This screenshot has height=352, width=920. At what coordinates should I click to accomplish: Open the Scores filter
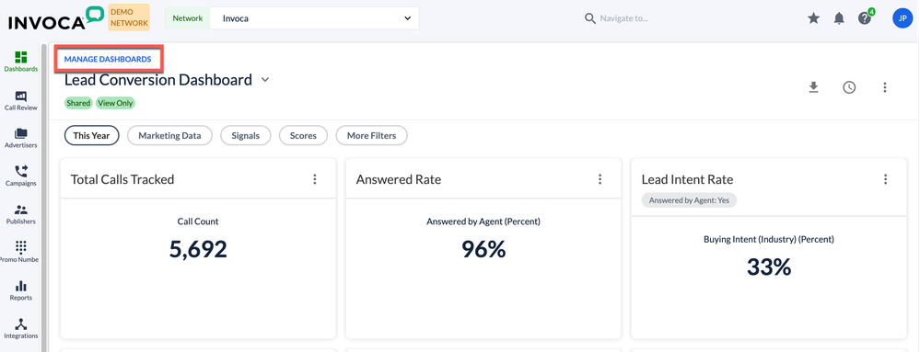303,135
